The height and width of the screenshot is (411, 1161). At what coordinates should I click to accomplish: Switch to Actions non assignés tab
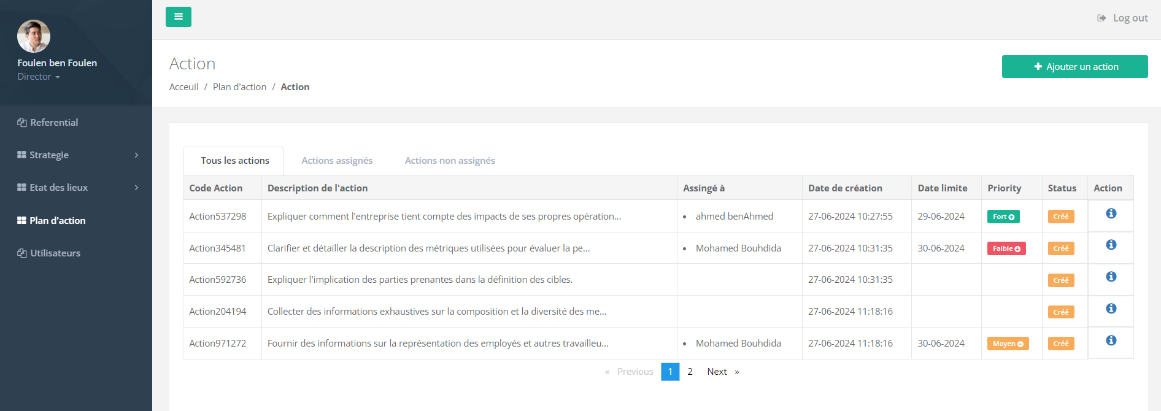(450, 161)
